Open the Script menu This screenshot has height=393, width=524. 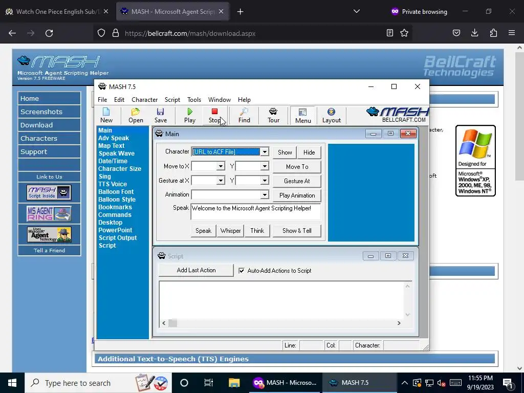point(172,100)
